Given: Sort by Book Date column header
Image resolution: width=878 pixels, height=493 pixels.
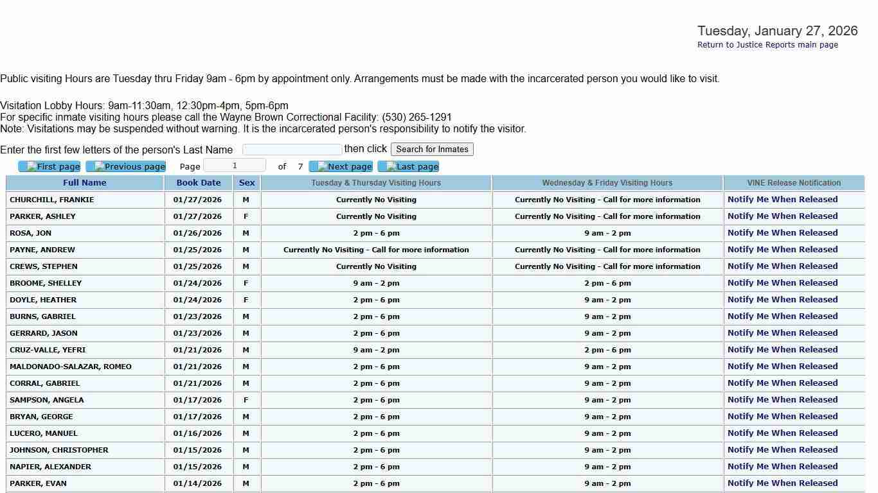Looking at the screenshot, I should pos(199,183).
